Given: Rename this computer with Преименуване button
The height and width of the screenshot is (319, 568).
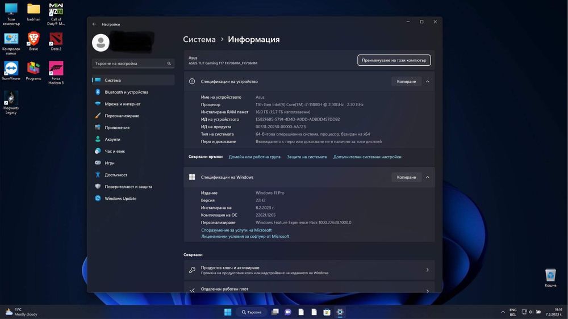Looking at the screenshot, I should 394,60.
